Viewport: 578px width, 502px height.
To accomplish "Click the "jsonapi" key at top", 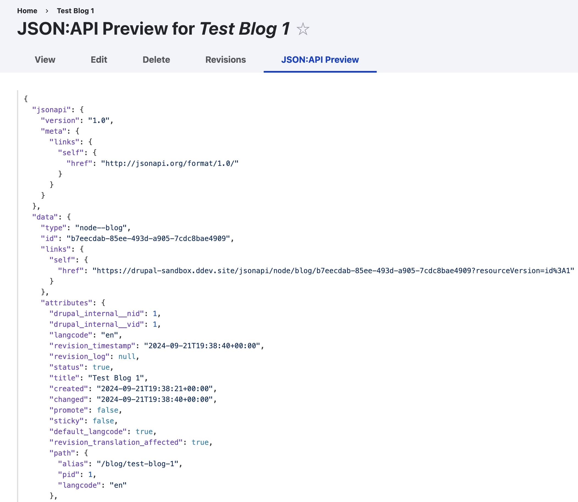I will [x=51, y=109].
